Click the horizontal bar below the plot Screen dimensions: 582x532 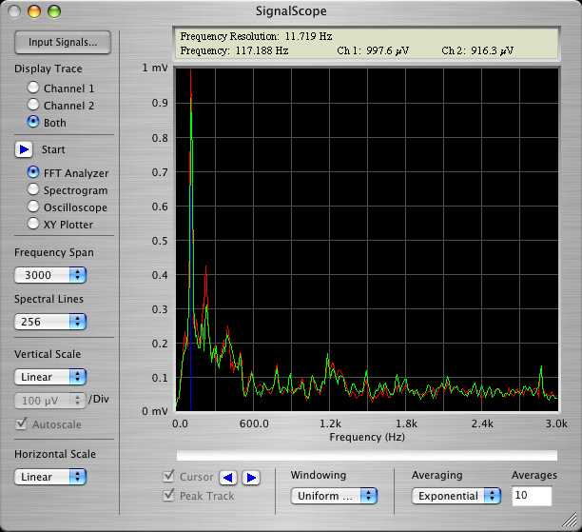click(367, 455)
